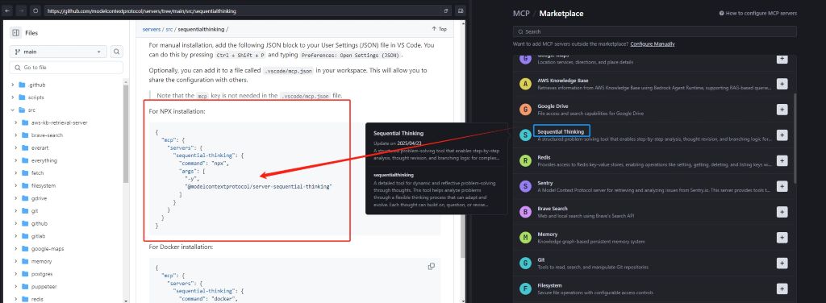
Task: Add the Git server with plus
Action: coord(782,264)
